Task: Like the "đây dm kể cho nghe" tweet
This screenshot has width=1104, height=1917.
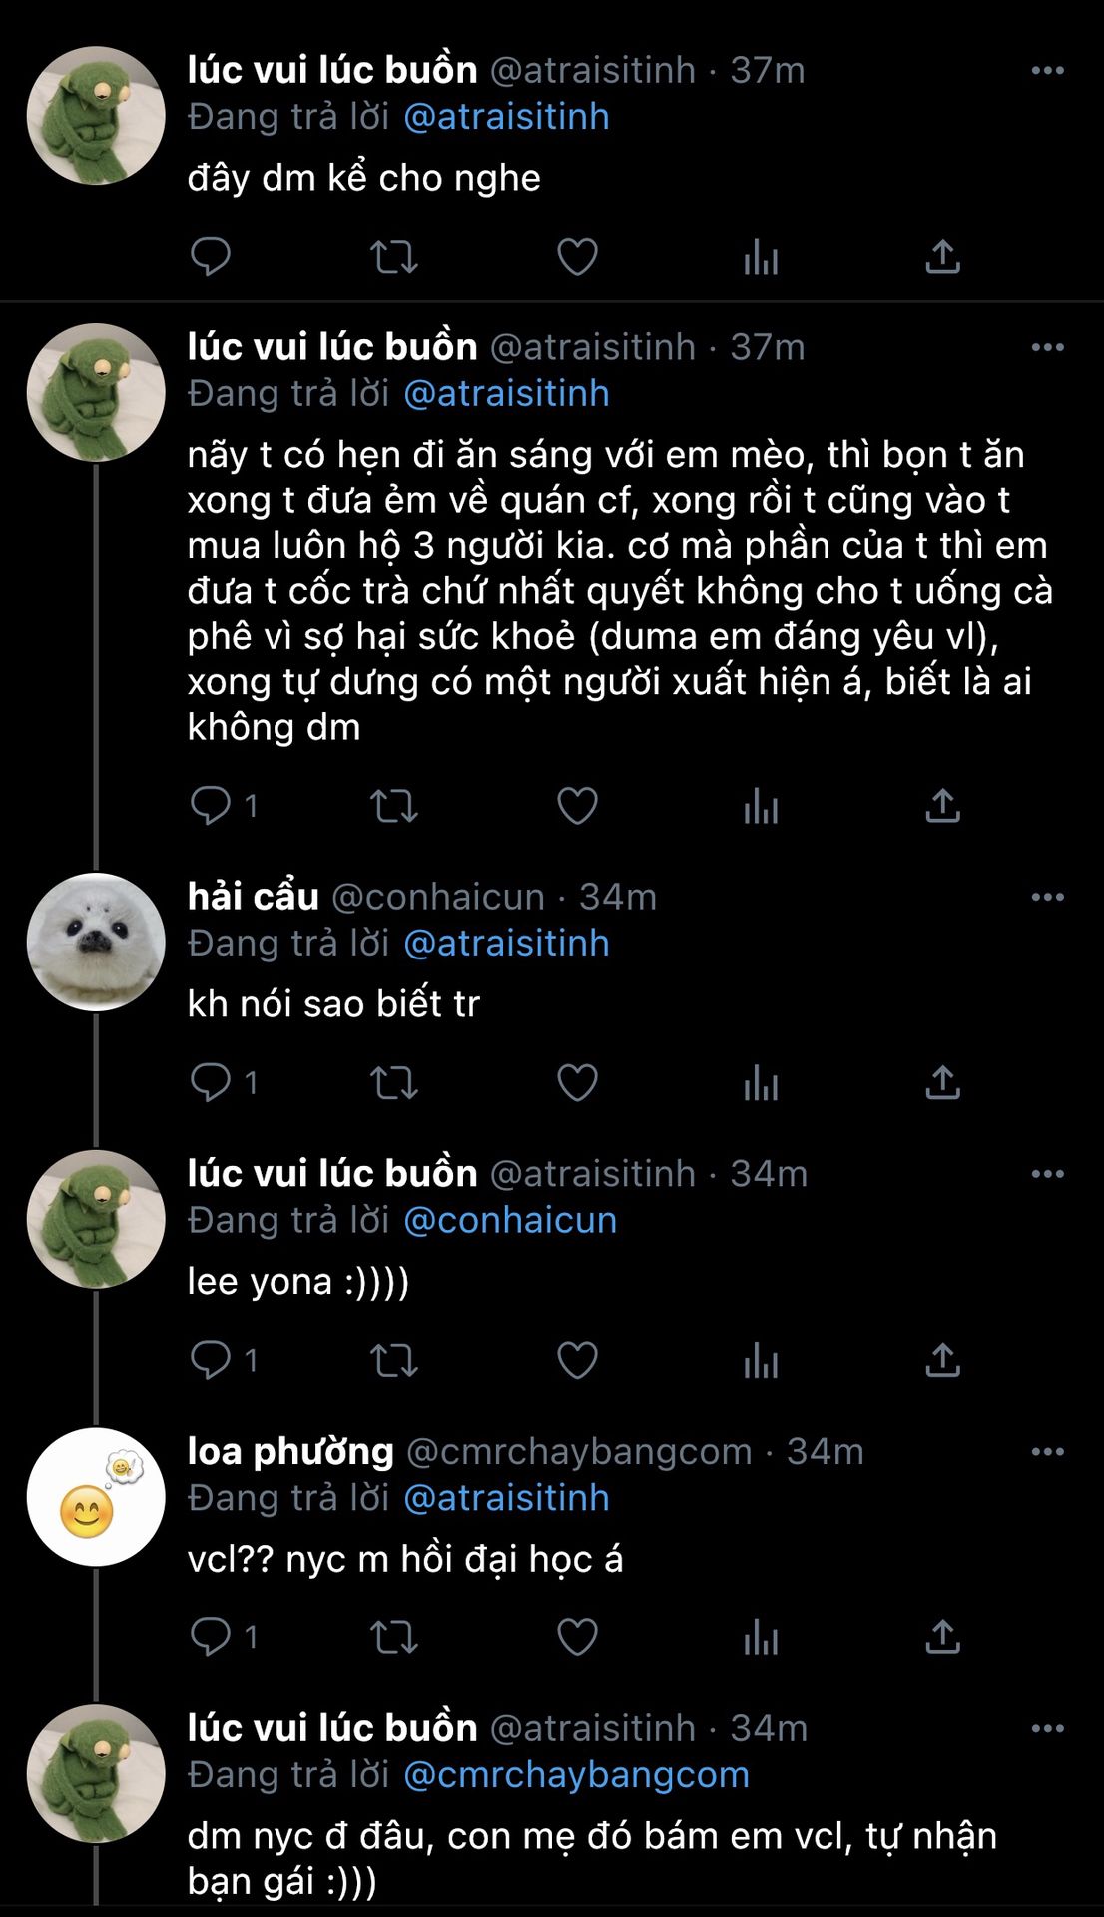Action: (577, 257)
